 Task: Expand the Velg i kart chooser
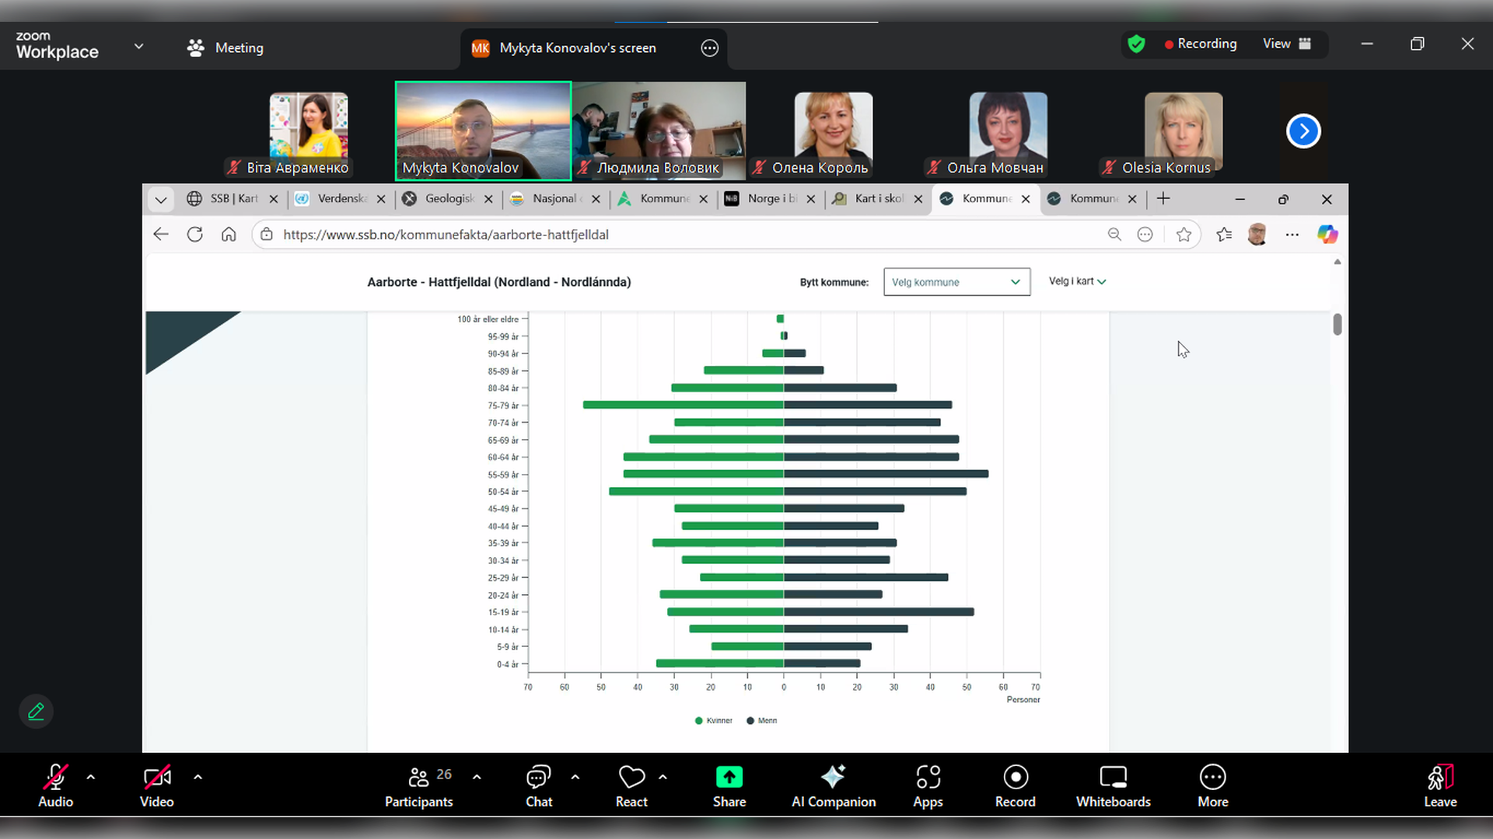tap(1077, 281)
